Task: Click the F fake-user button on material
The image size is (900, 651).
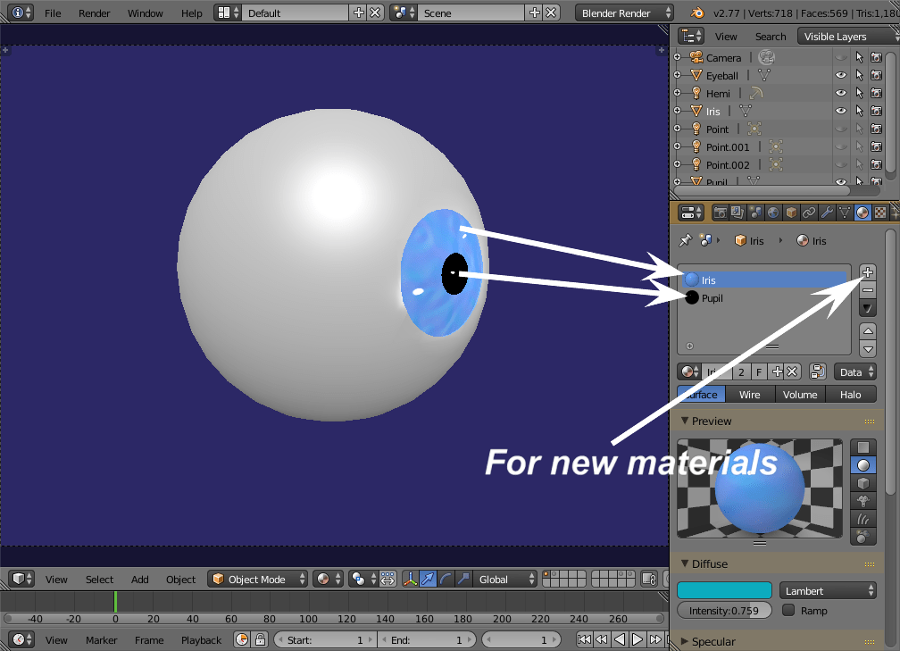Action: pyautogui.click(x=758, y=371)
